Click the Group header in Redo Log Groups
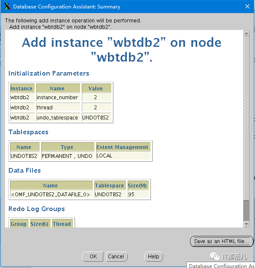255x268 pixels. click(19, 224)
